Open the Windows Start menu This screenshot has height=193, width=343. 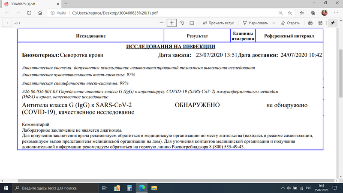pos(5,188)
